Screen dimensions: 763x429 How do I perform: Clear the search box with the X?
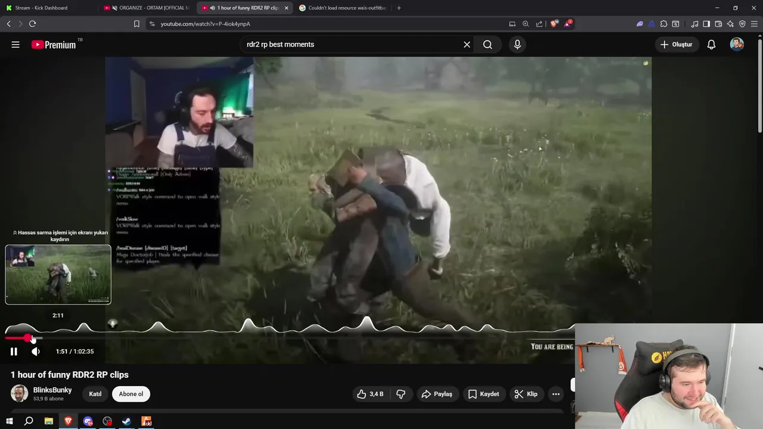[467, 45]
